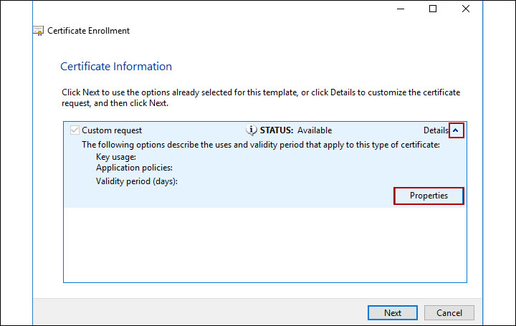Maximize the Certificate Enrollment window
516x326 pixels.
click(x=433, y=9)
